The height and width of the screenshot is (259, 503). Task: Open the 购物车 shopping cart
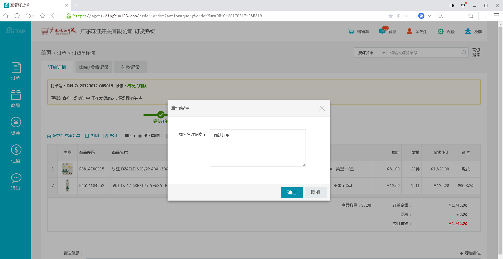(358, 31)
